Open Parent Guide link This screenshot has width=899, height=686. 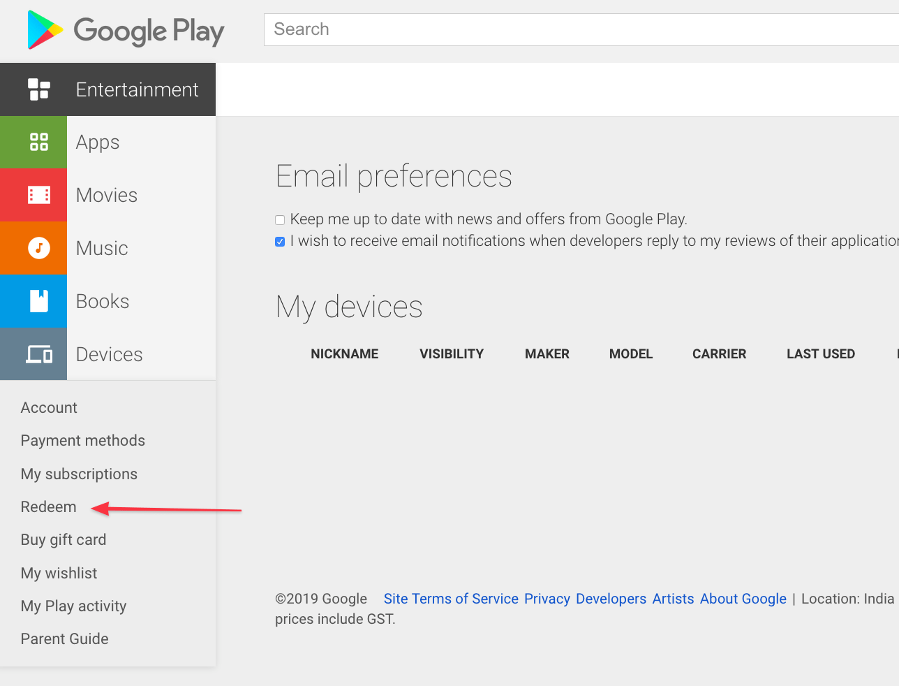point(64,638)
